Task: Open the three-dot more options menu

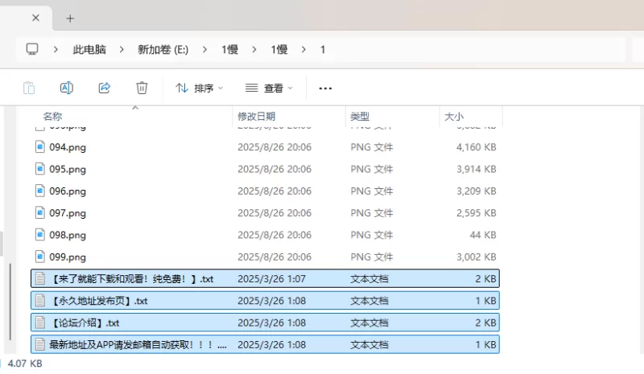Action: click(x=325, y=88)
